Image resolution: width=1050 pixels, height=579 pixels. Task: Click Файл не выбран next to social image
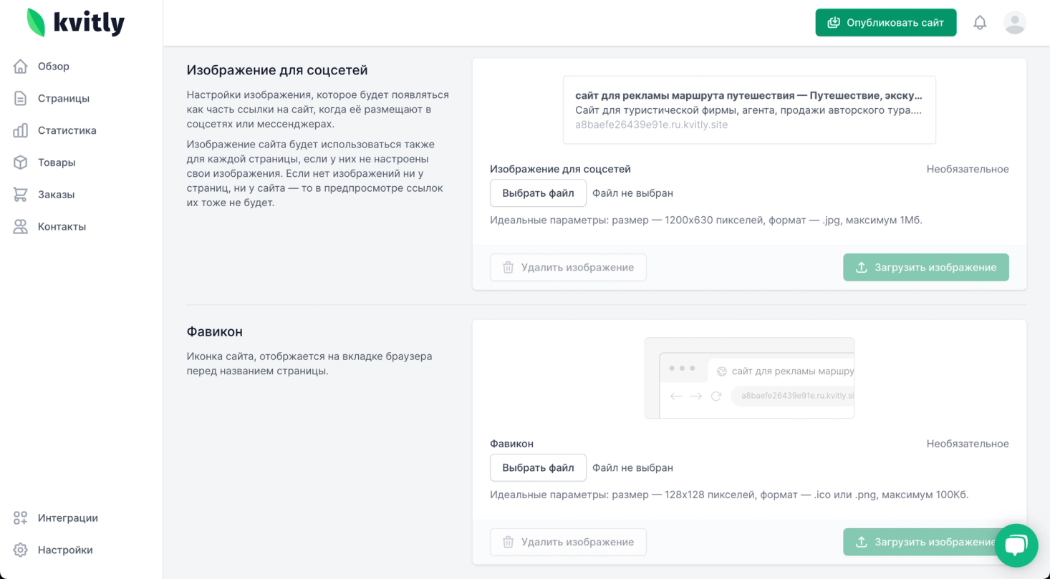click(x=632, y=193)
